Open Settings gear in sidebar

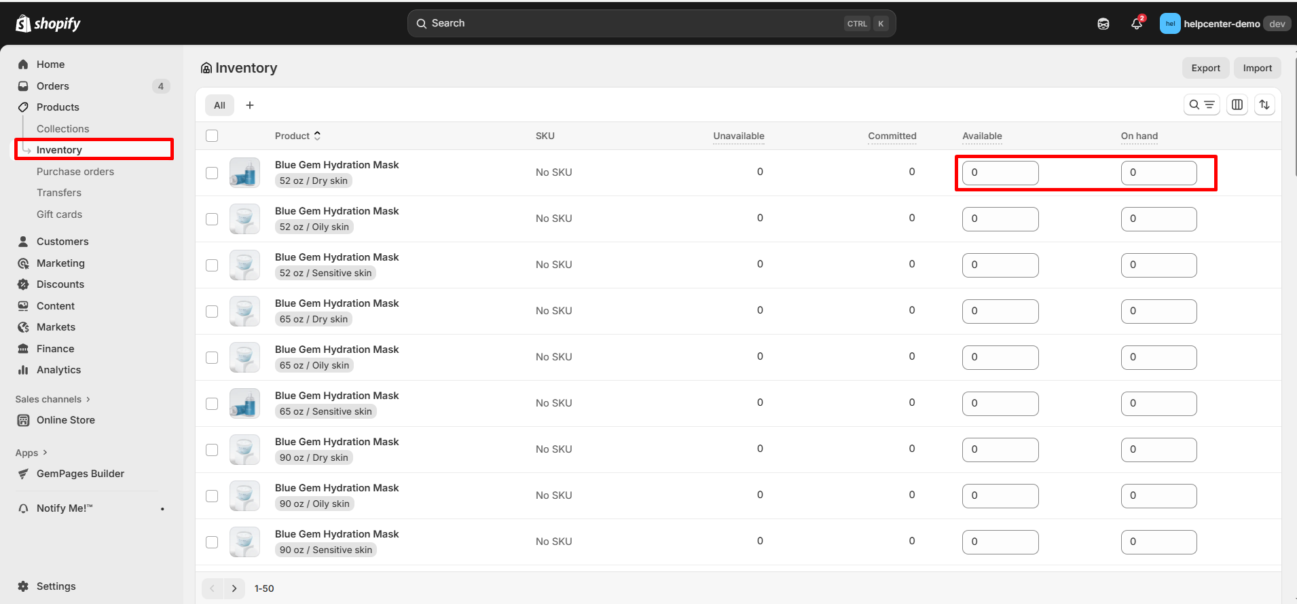click(23, 586)
